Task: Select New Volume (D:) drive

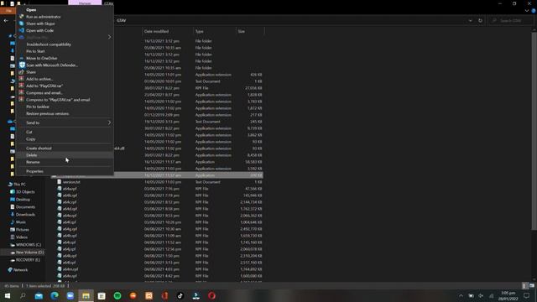Action: coord(29,252)
